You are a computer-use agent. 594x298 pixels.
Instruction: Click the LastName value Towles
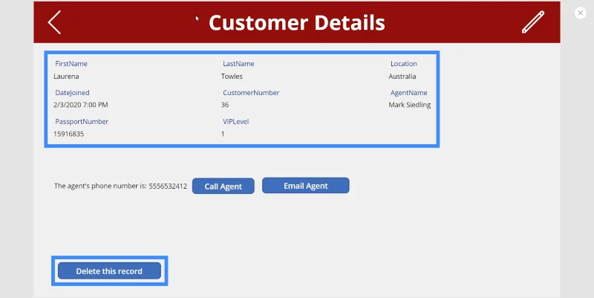pos(232,77)
